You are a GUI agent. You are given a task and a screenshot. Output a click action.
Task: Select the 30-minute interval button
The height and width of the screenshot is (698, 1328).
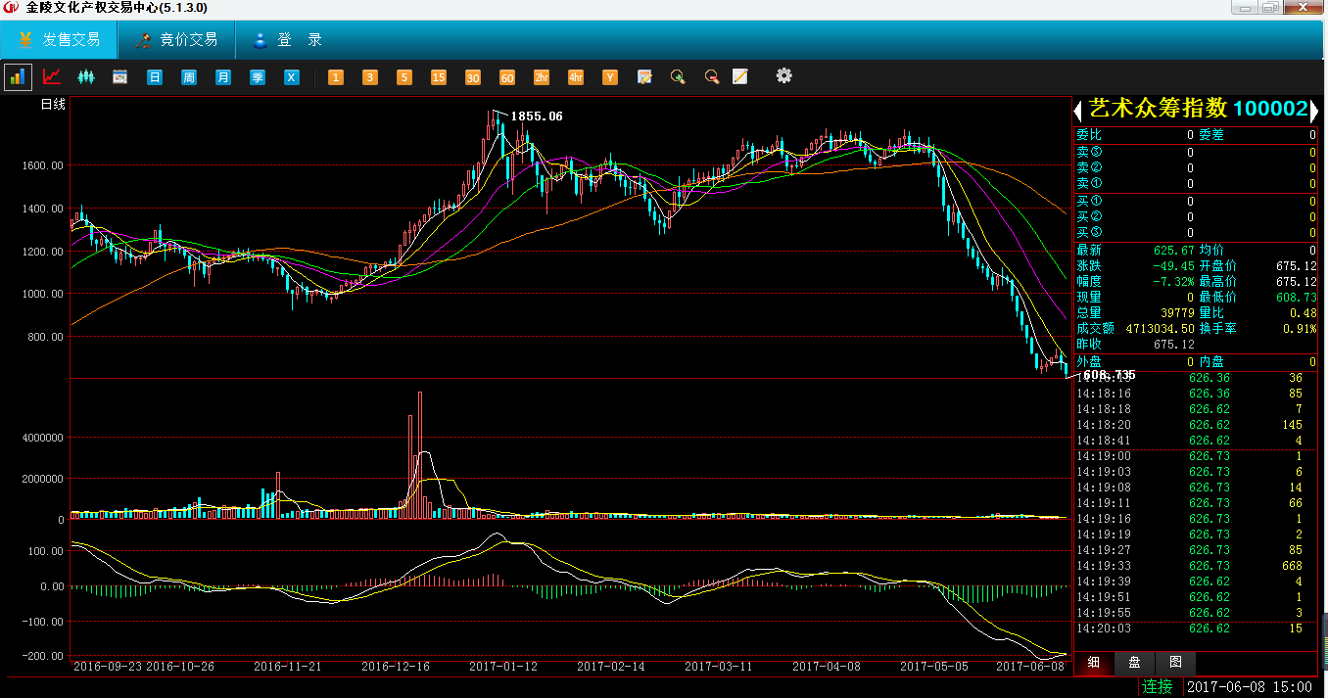pos(473,76)
